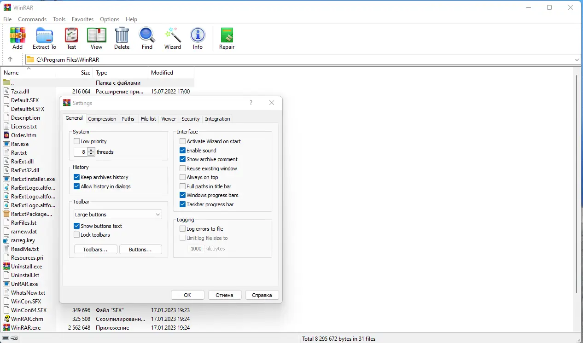Image resolution: width=583 pixels, height=343 pixels.
Task: Click the Buttons... button
Action: [140, 250]
